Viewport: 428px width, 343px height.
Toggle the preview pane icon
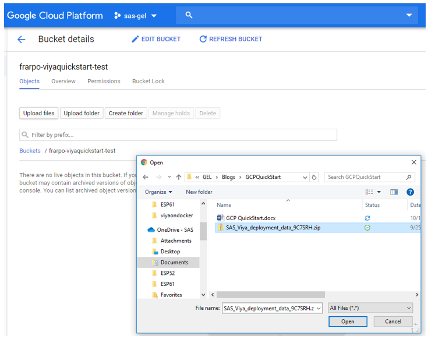[x=394, y=192]
